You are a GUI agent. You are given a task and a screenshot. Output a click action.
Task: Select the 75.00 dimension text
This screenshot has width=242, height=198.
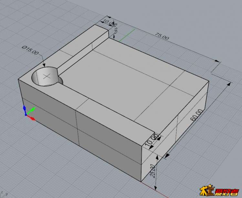pyautogui.click(x=162, y=36)
